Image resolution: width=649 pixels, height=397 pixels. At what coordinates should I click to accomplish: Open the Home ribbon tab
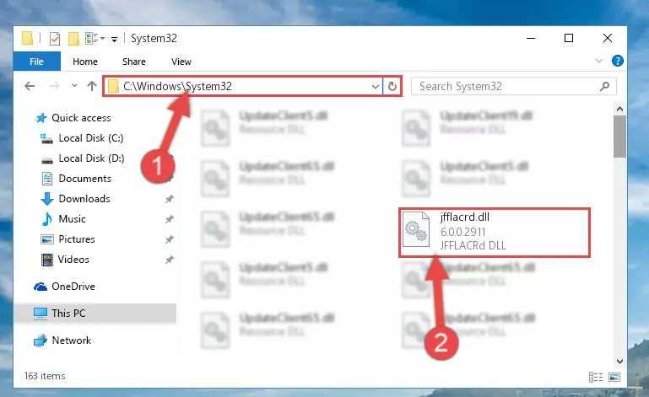85,62
